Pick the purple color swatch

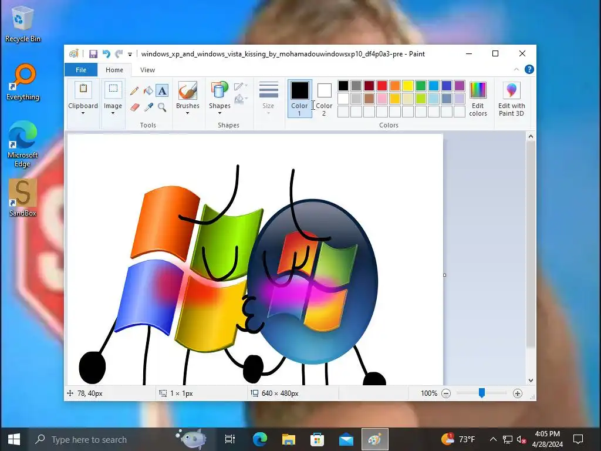tap(459, 86)
